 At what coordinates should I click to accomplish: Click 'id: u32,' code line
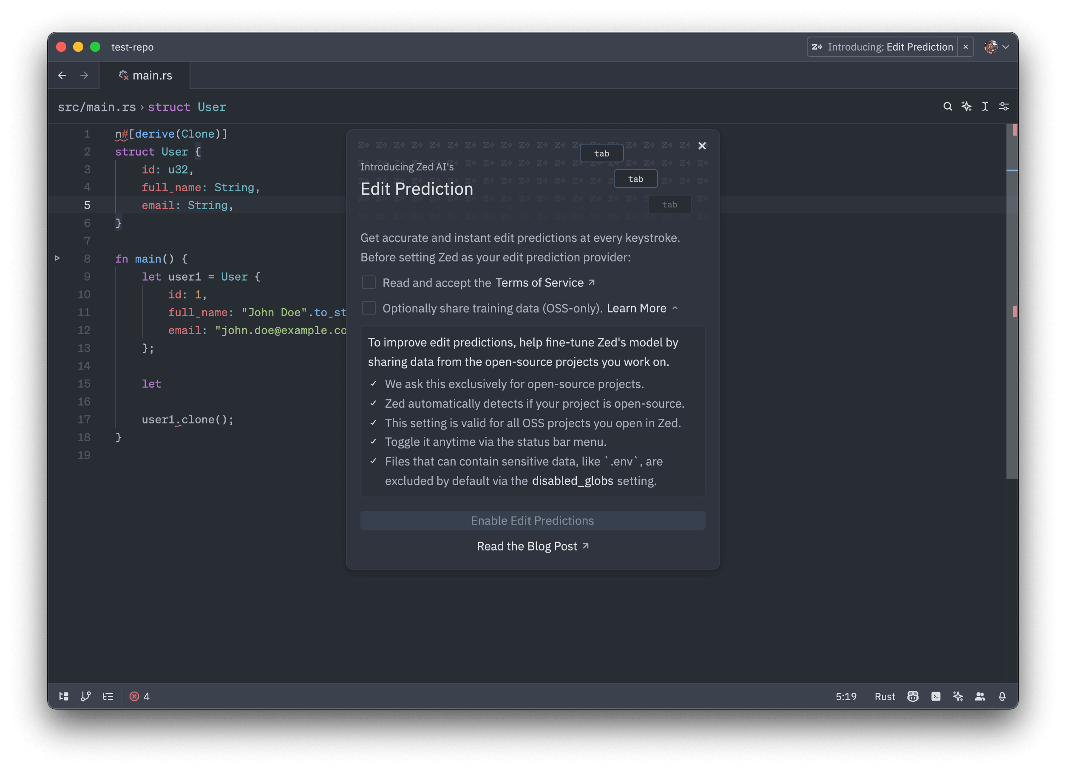pos(168,170)
